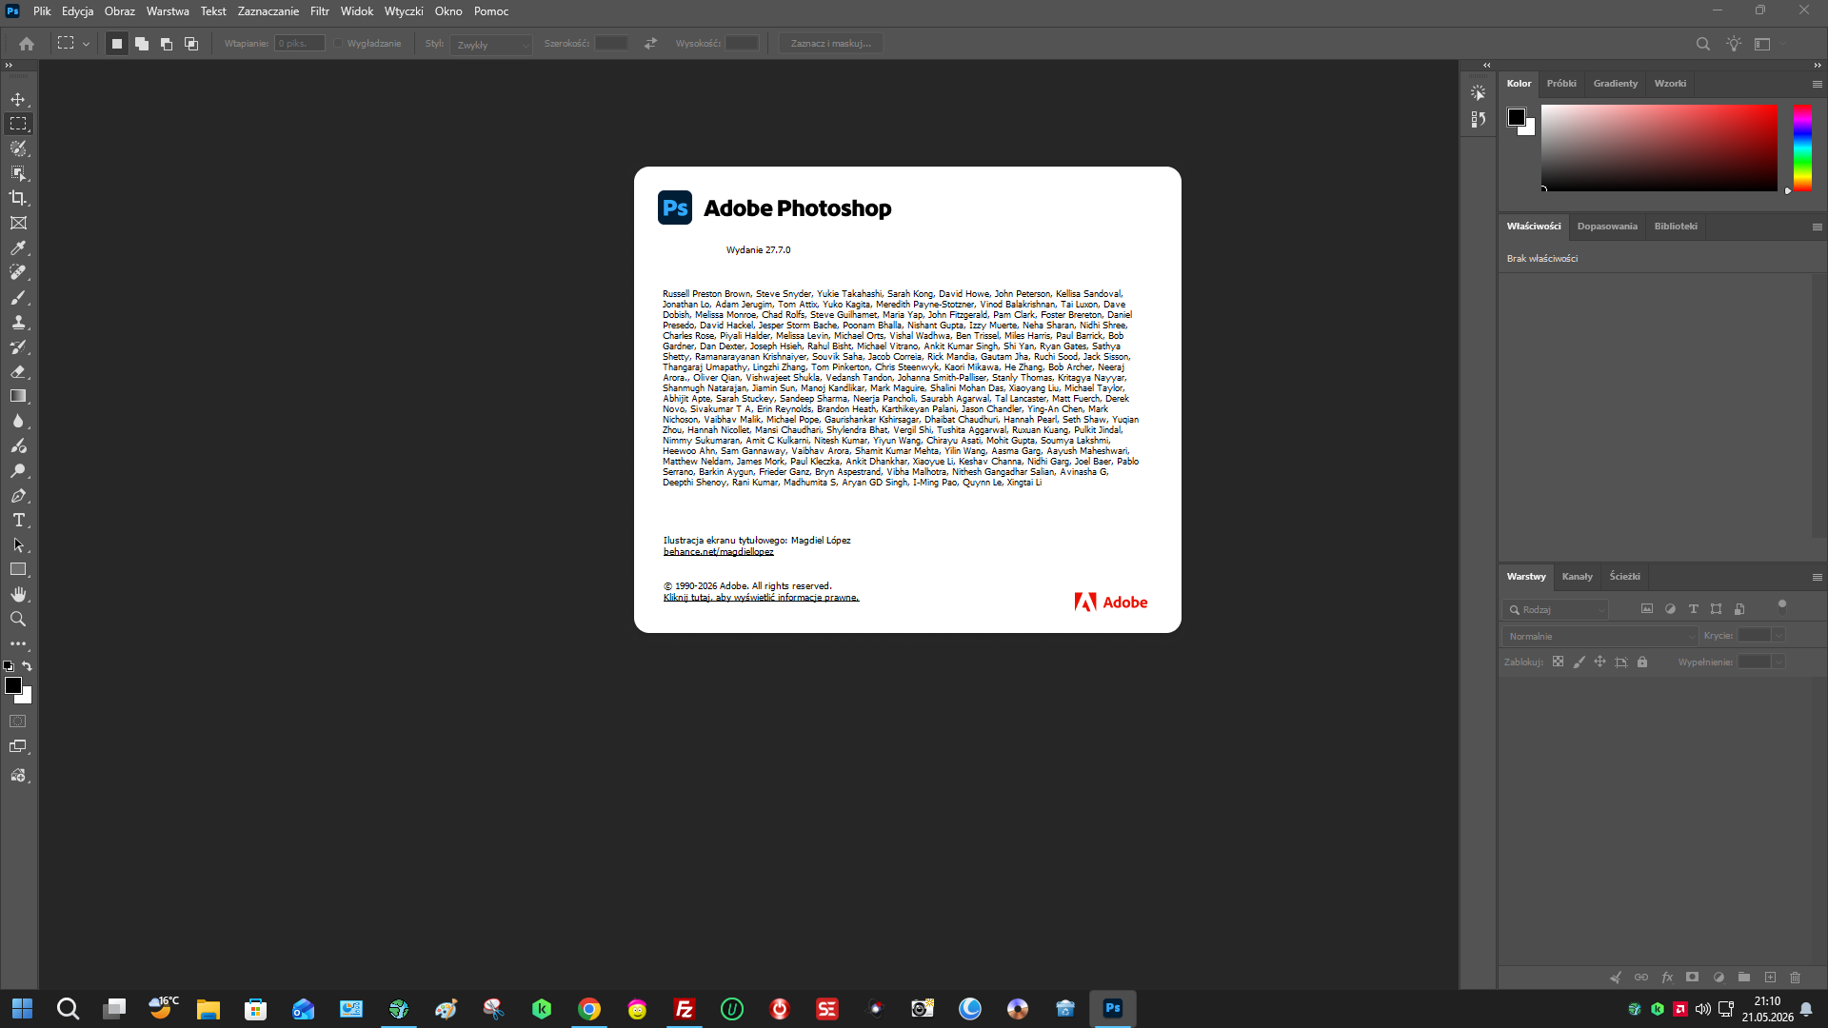
Task: Open the behance.net/magdiellopez link
Action: [x=719, y=552]
